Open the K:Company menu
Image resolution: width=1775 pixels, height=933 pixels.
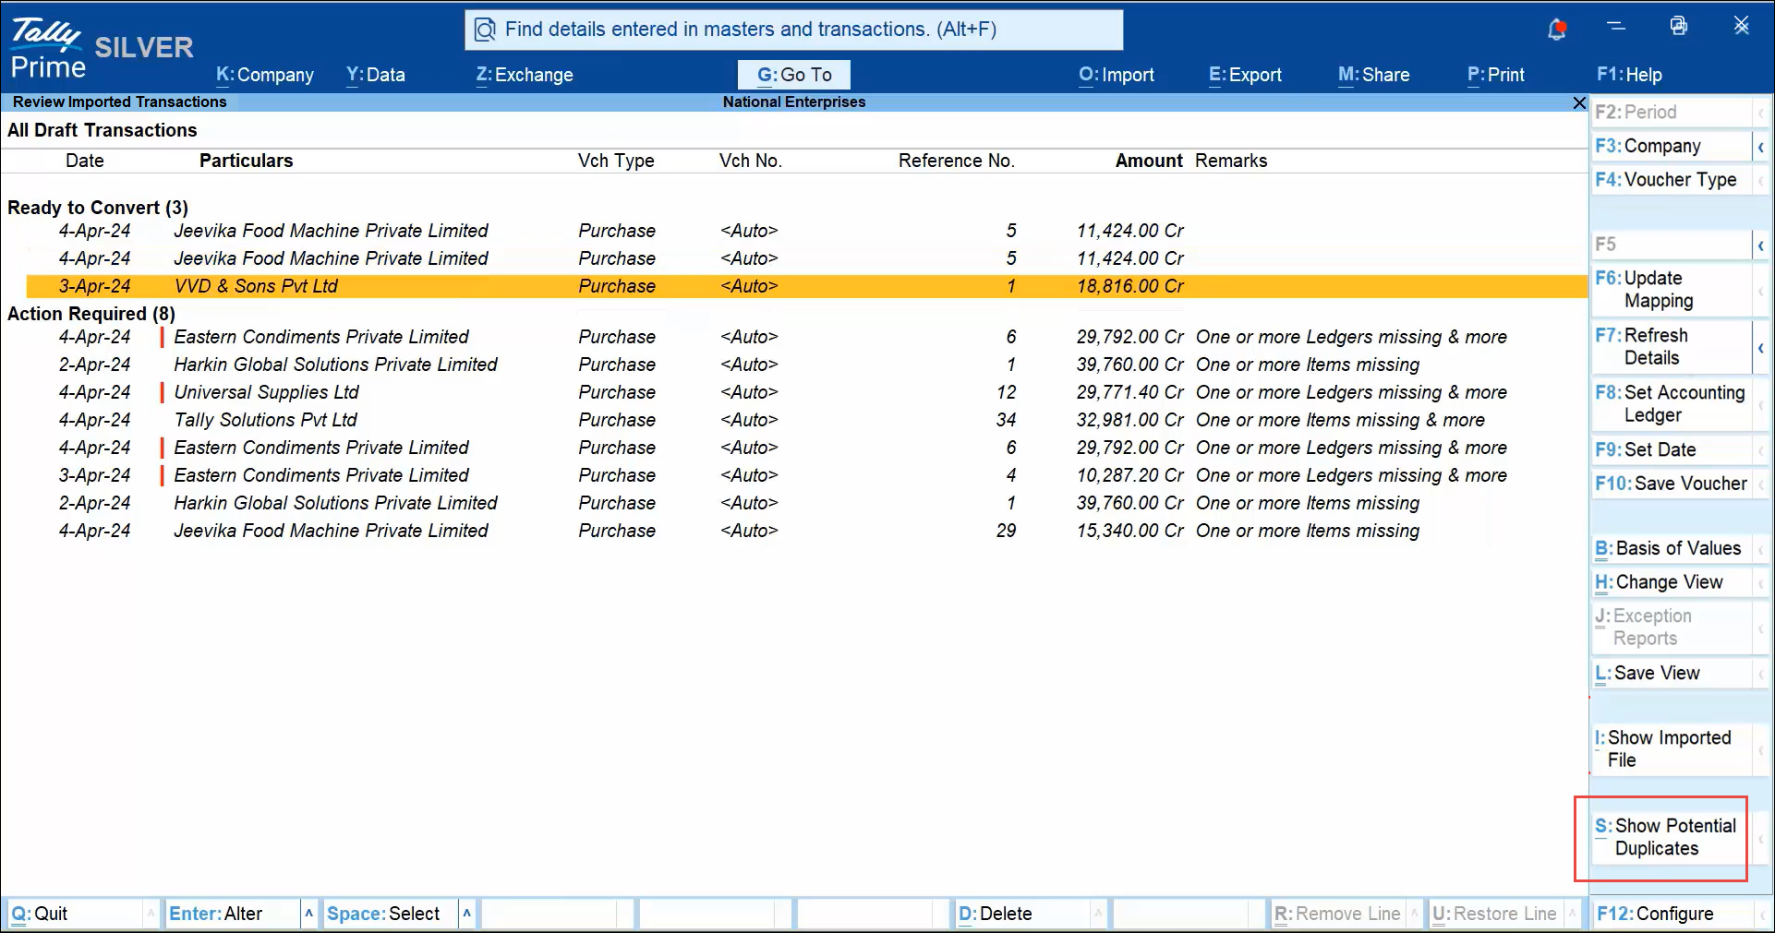click(265, 75)
